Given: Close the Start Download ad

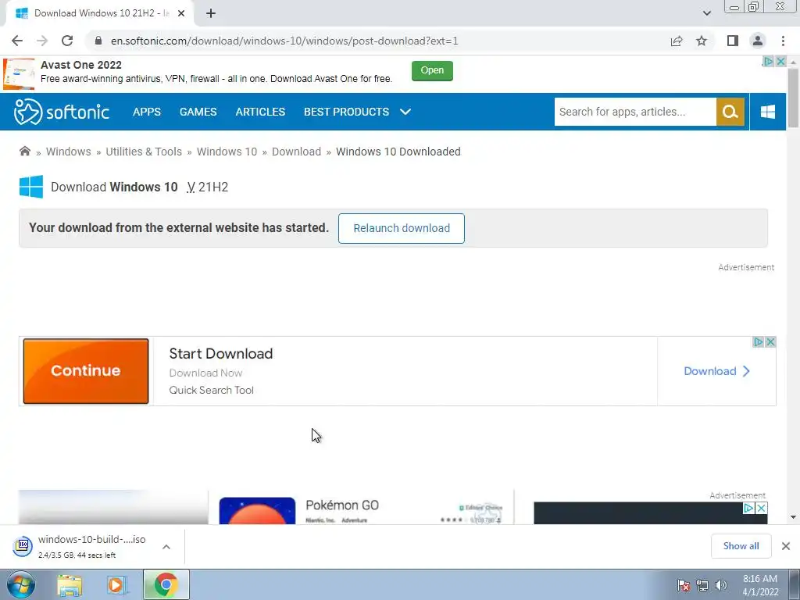Looking at the screenshot, I should point(770,342).
